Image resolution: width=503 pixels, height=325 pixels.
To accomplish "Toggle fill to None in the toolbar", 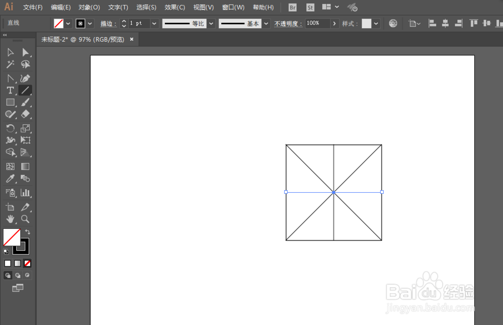I will tap(27, 263).
